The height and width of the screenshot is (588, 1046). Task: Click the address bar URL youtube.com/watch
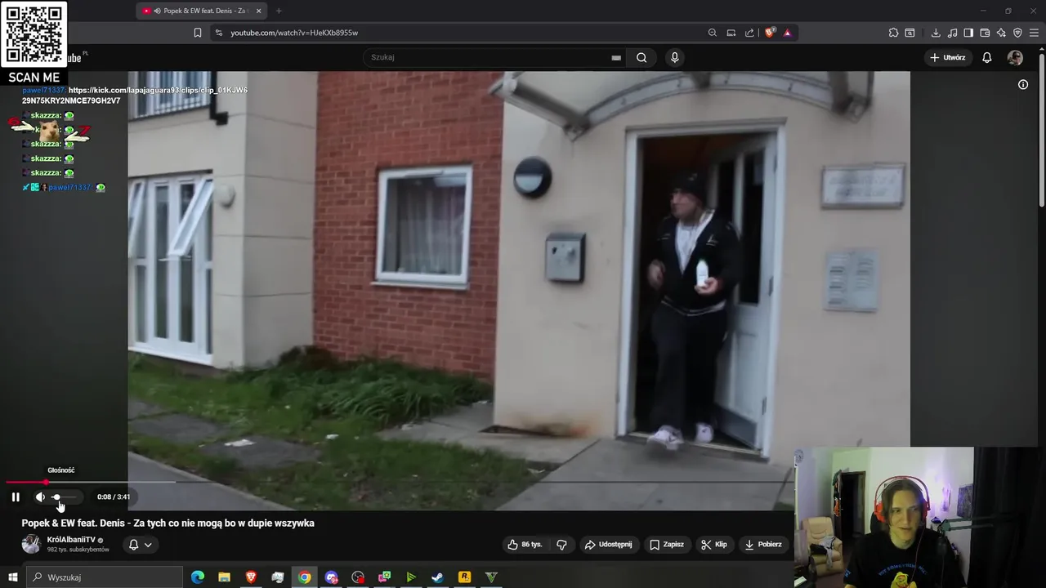[294, 33]
